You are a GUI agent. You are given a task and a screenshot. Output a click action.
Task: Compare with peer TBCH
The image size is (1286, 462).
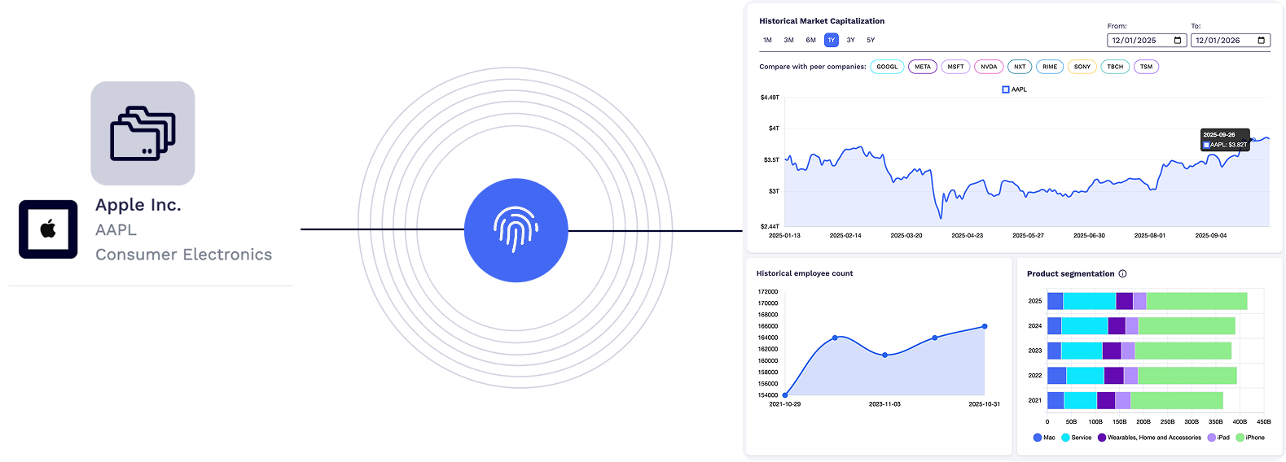click(x=1115, y=67)
